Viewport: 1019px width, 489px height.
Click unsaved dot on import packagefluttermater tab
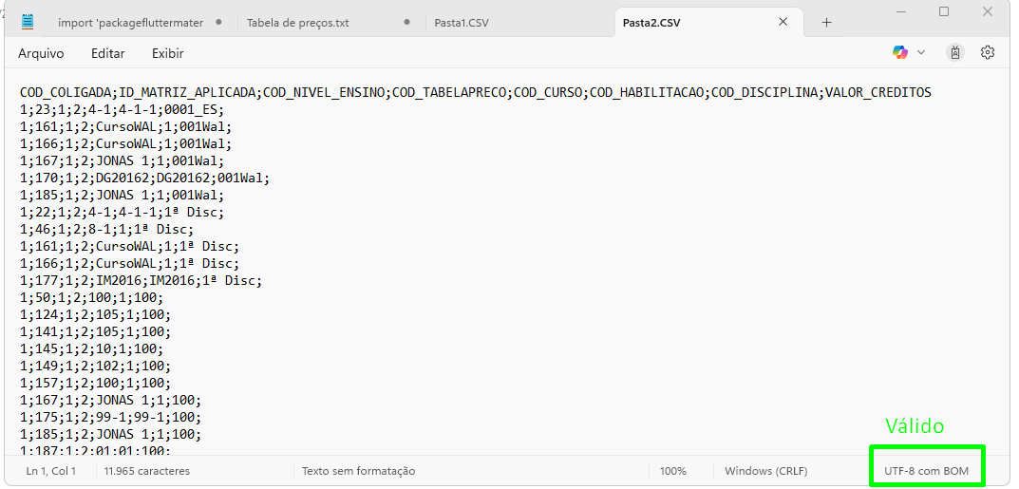point(218,22)
